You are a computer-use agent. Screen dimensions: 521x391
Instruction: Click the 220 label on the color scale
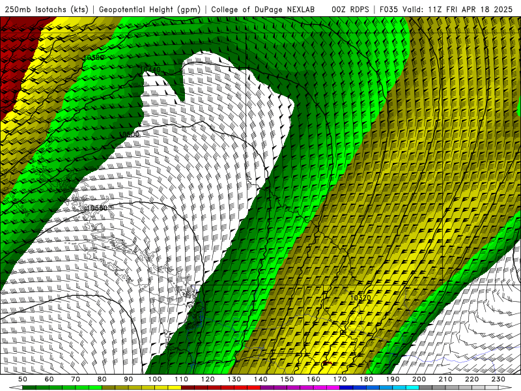click(472, 379)
